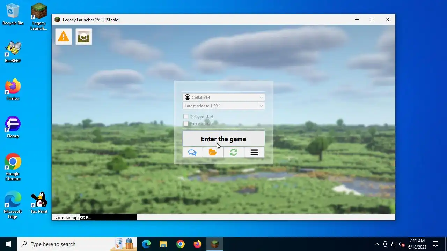Open Firefox from the taskbar
Screen dimensions: 447x251
click(x=198, y=244)
